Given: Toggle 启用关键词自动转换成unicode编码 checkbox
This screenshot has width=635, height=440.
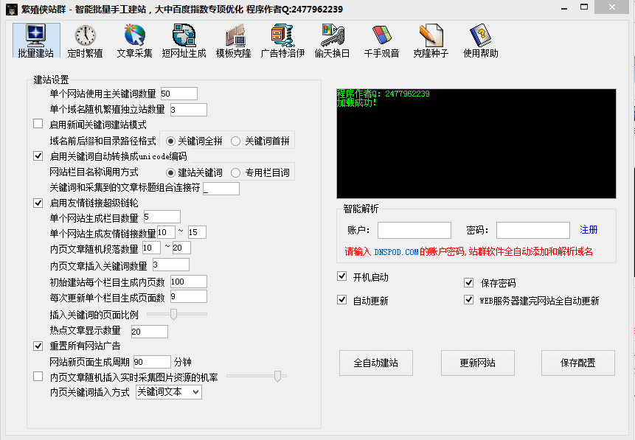Looking at the screenshot, I should (38, 156).
